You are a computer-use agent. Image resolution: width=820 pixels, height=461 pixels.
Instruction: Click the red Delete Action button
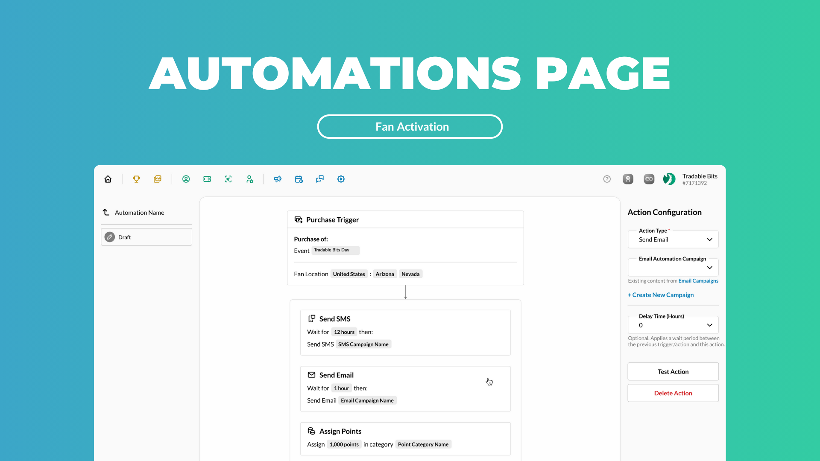[x=673, y=393]
